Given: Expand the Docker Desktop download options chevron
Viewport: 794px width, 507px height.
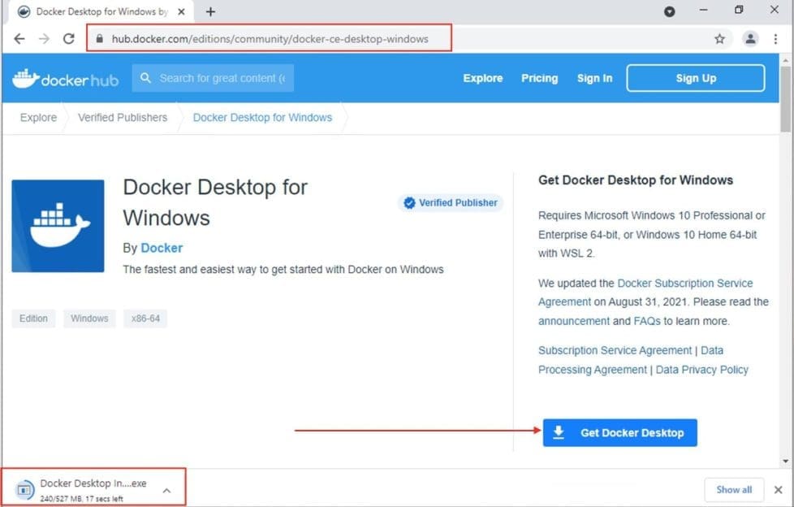Looking at the screenshot, I should point(166,490).
